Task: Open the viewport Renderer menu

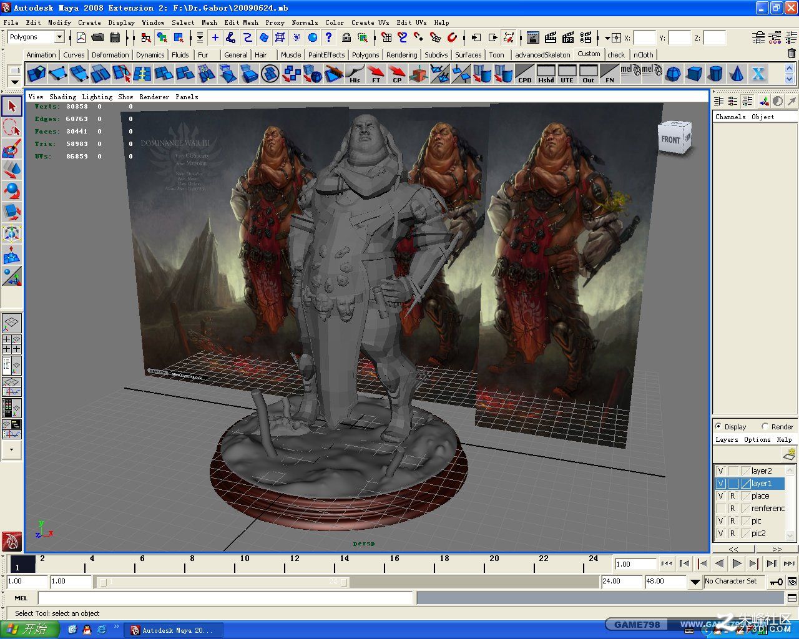Action: pyautogui.click(x=154, y=97)
